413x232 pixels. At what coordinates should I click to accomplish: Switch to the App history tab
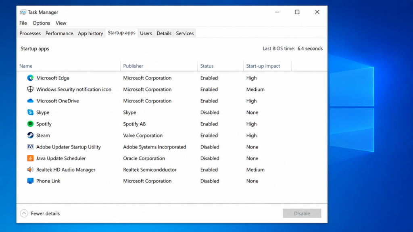tap(90, 33)
